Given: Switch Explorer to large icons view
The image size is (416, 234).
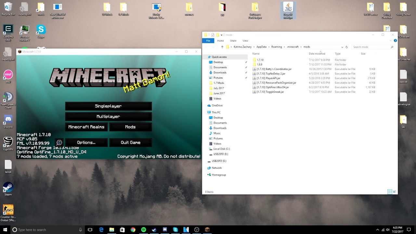Looking at the screenshot, I should [395, 192].
